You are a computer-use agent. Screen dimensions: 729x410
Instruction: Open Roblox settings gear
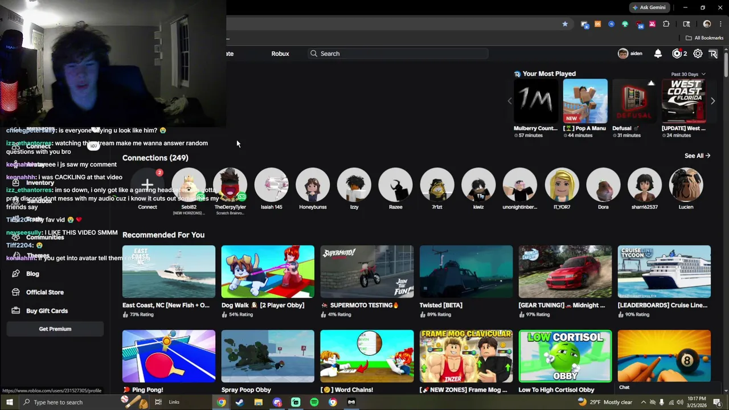[698, 54]
